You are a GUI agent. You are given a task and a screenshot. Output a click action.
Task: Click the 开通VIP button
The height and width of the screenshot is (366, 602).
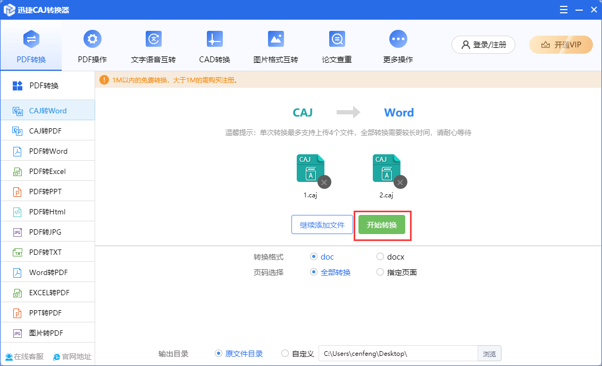(561, 45)
